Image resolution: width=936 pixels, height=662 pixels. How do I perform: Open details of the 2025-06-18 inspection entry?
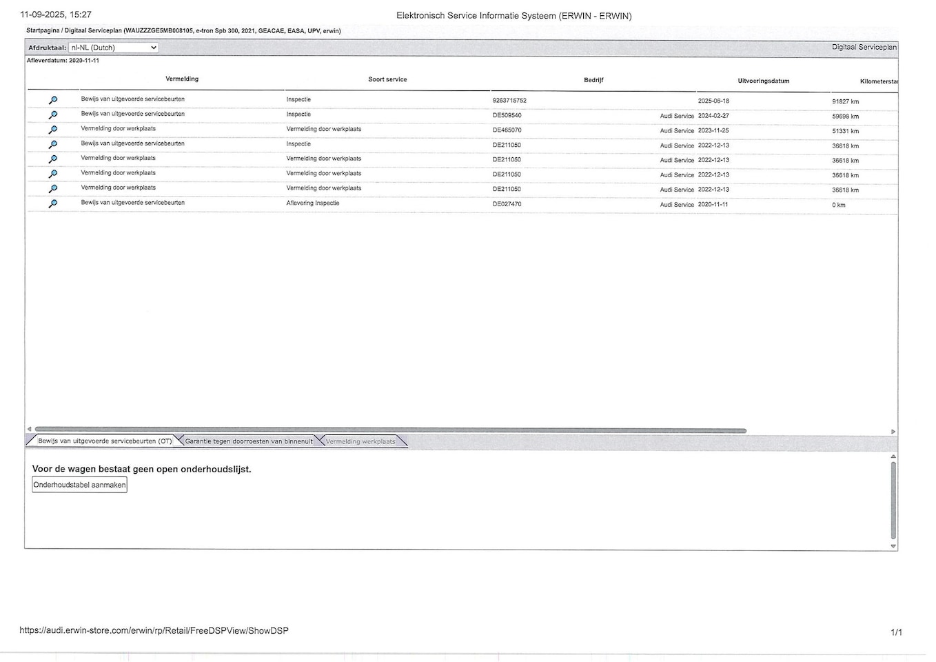pyautogui.click(x=53, y=101)
